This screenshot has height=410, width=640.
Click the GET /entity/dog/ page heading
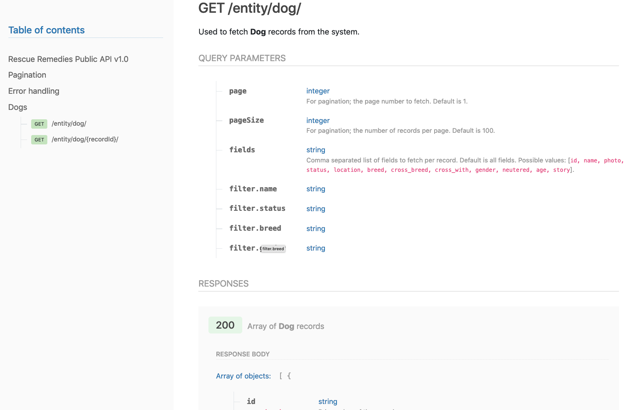click(249, 8)
